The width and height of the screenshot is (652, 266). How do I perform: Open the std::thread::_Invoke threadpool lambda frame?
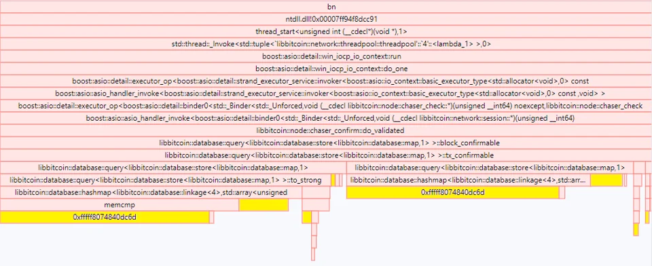click(x=326, y=44)
